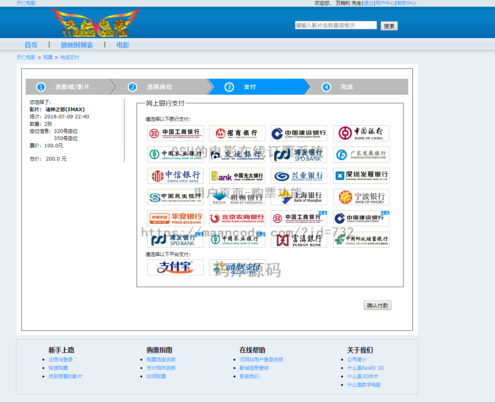Choose 北京农商银行 logo
Image resolution: width=495 pixels, height=403 pixels.
(237, 218)
